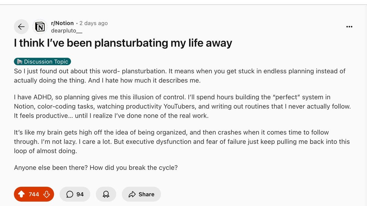Click the 94 comments count
This screenshot has height=206, width=367.
(x=80, y=194)
